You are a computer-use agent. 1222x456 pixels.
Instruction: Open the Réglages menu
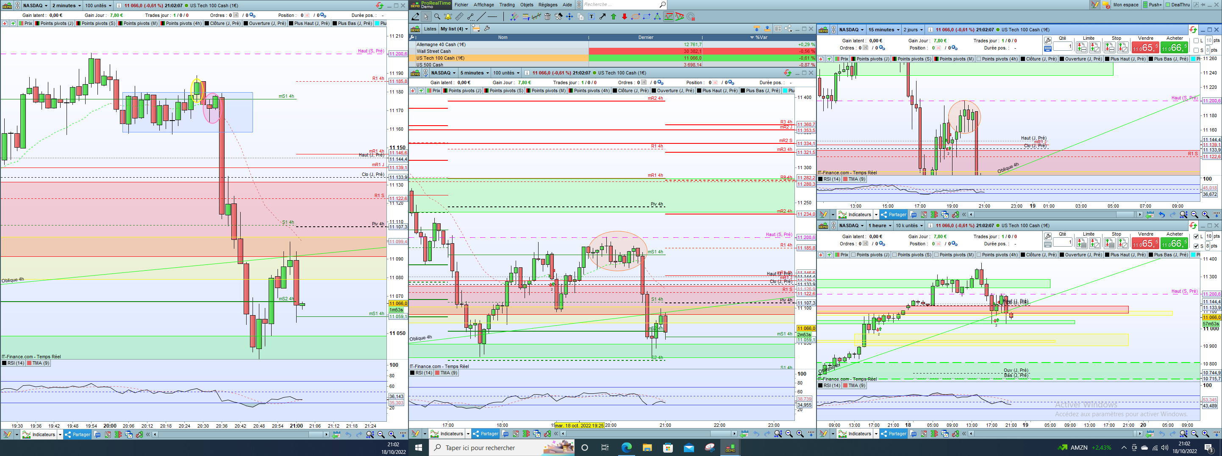point(547,5)
